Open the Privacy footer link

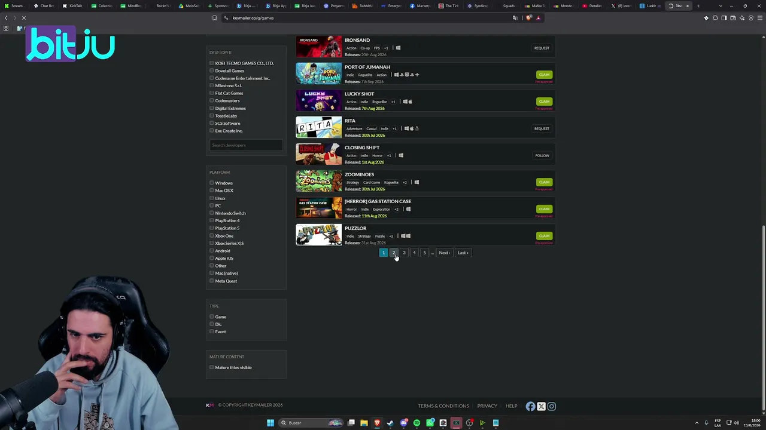487,406
